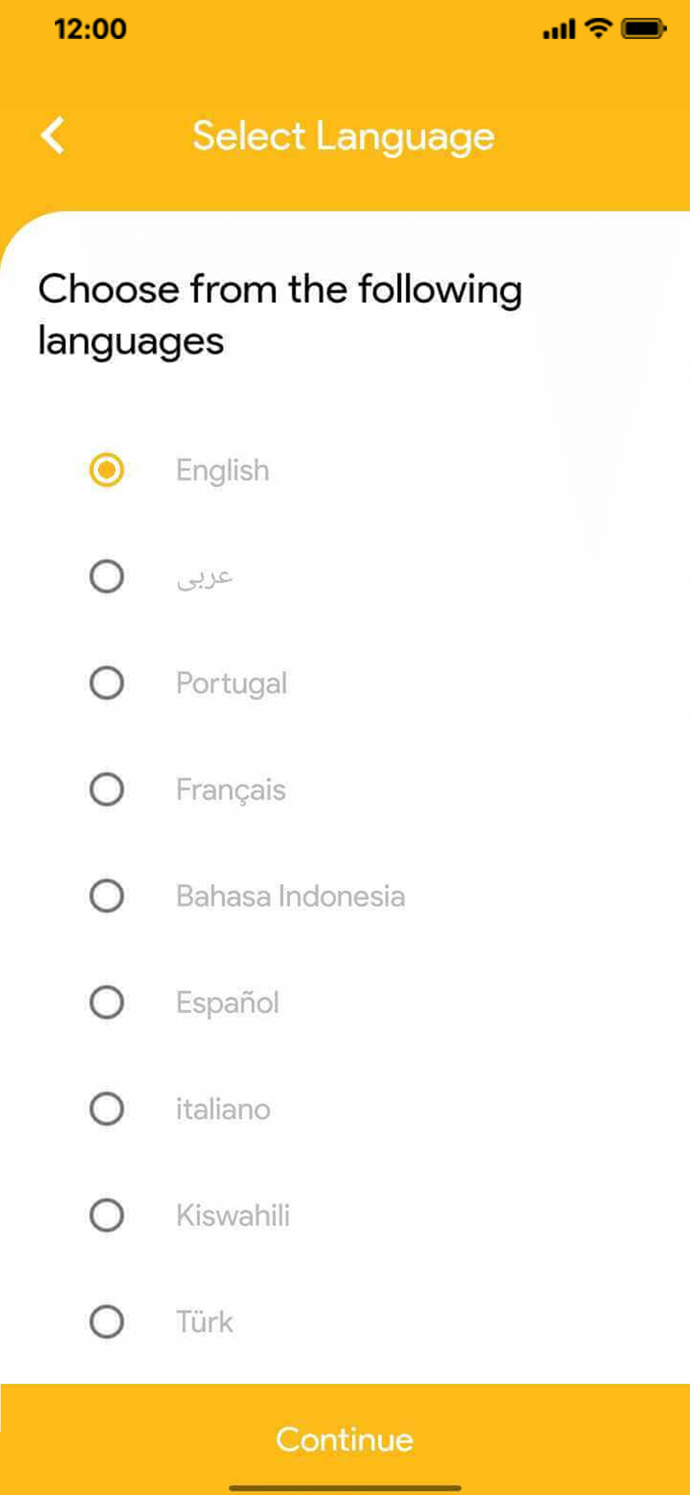Click the battery indicator icon
The image size is (690, 1495).
point(642,28)
